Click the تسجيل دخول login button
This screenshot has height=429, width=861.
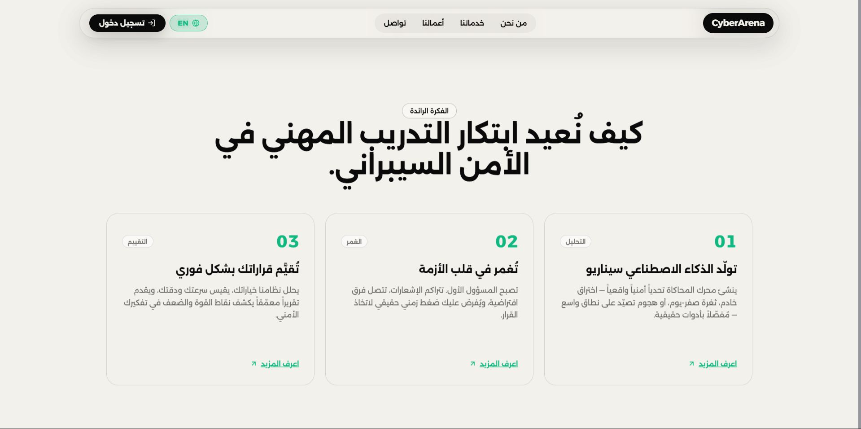pyautogui.click(x=127, y=23)
